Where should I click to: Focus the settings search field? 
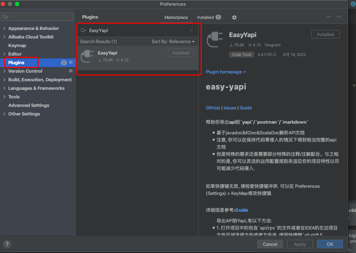click(37, 17)
